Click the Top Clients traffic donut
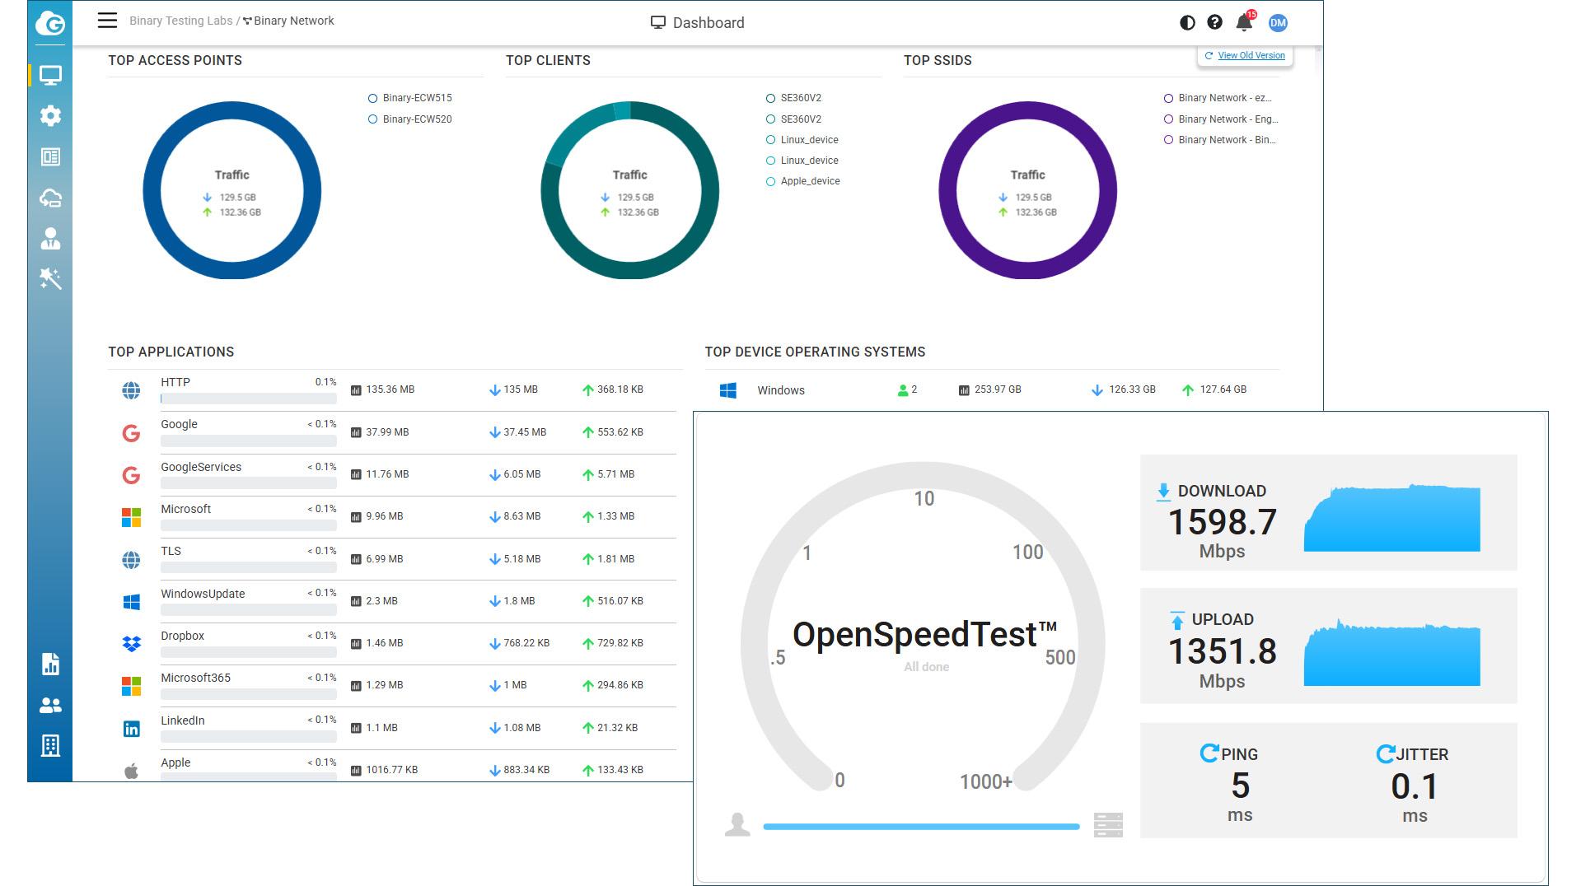 click(630, 190)
